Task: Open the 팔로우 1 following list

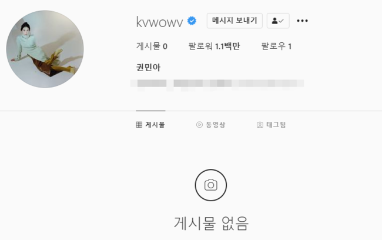Action: coord(277,46)
